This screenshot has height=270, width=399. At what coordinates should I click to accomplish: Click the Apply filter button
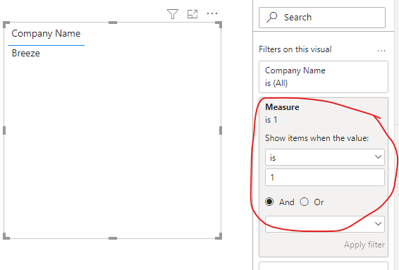[364, 245]
